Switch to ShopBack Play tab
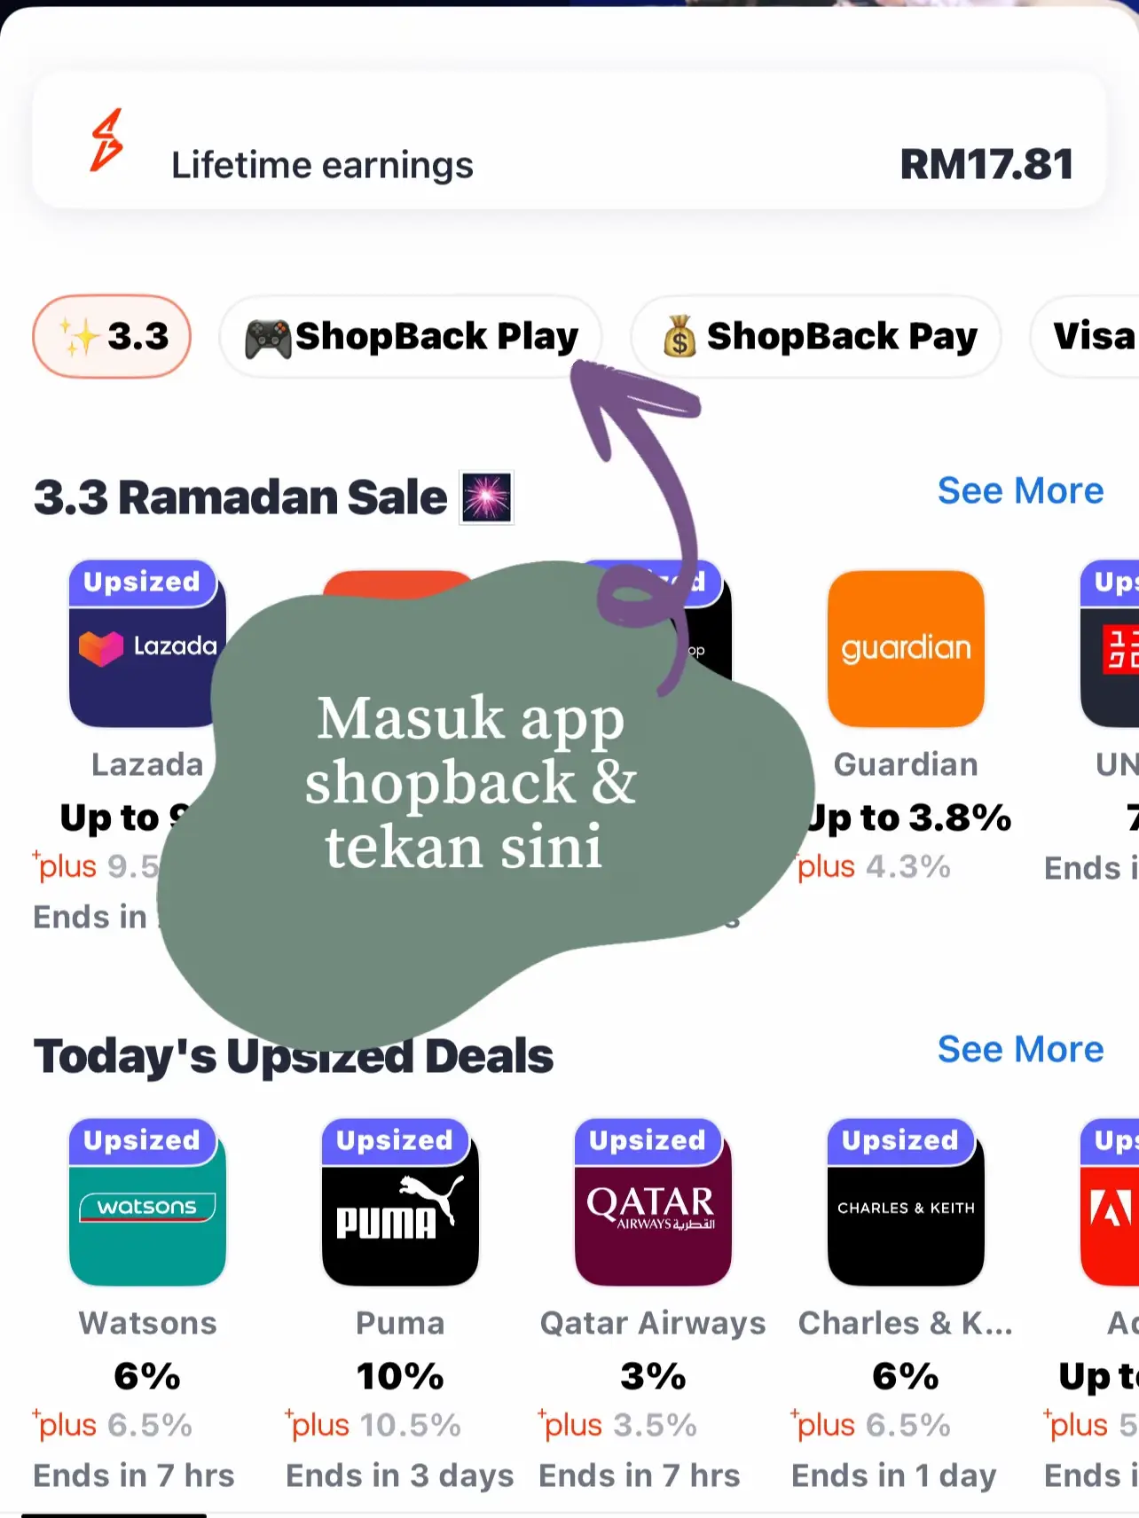1139x1518 pixels. [411, 337]
